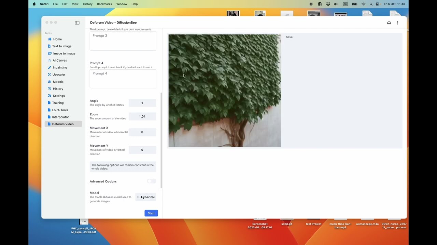Click the Safari app menu
This screenshot has width=437, height=245.
tap(44, 4)
